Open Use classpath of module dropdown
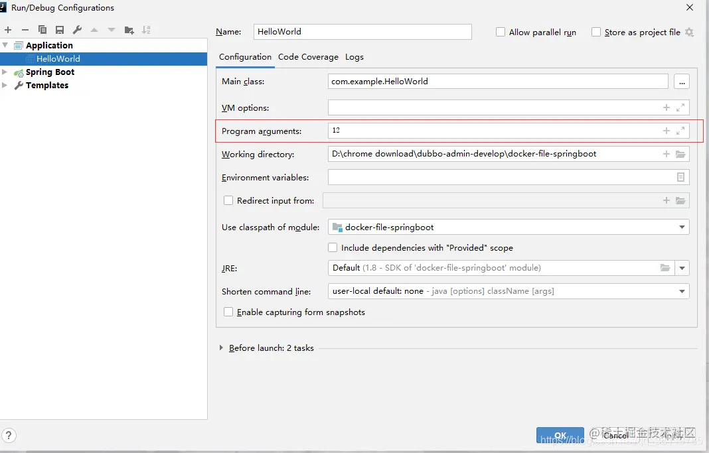 point(682,227)
